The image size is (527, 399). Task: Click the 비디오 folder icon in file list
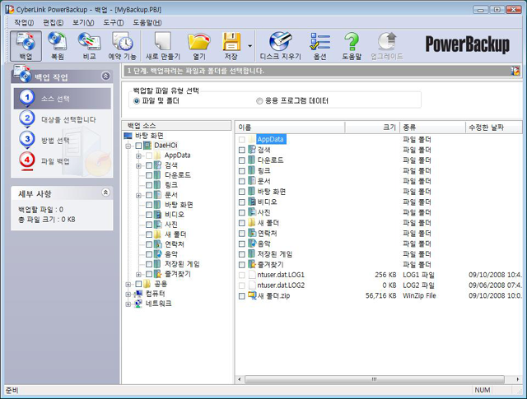pos(252,202)
